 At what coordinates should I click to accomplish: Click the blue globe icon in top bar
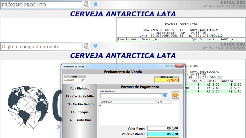click(96, 4)
